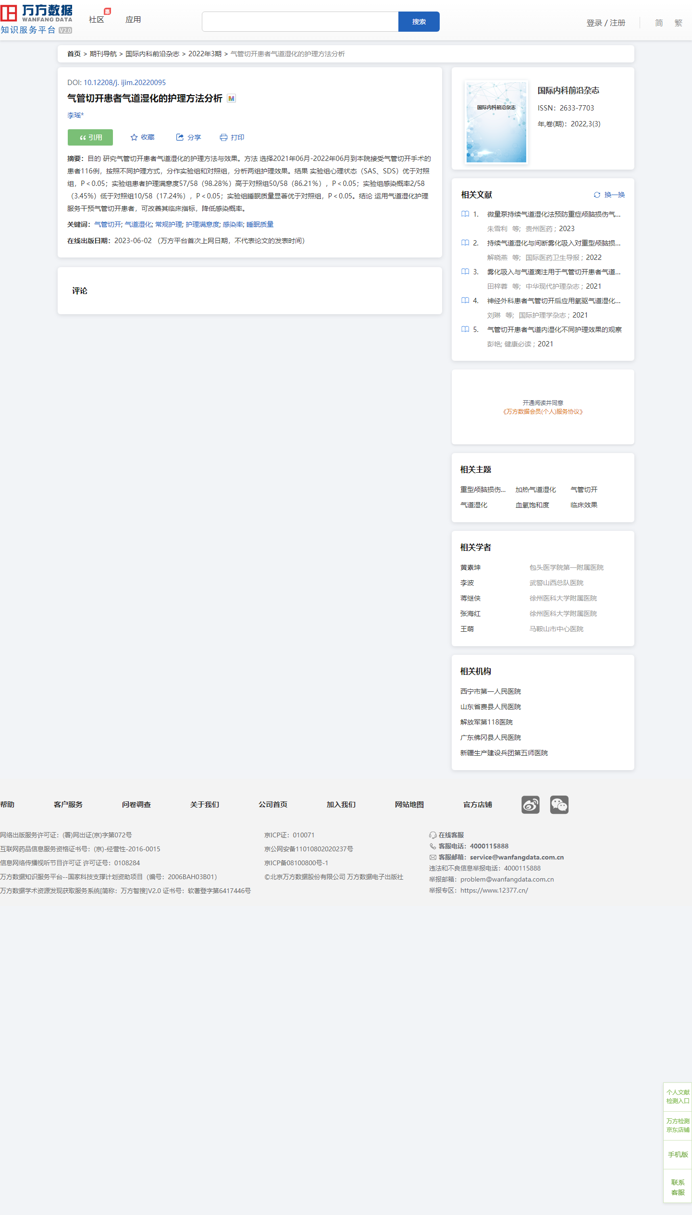Screen dimensions: 692x1215
Task: Click the 引用 cite button
Action: tap(90, 137)
